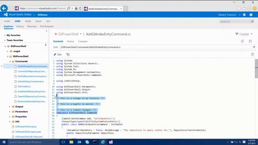Open Skype from taskbar
Viewport: 258px width, 145px height.
(87, 142)
